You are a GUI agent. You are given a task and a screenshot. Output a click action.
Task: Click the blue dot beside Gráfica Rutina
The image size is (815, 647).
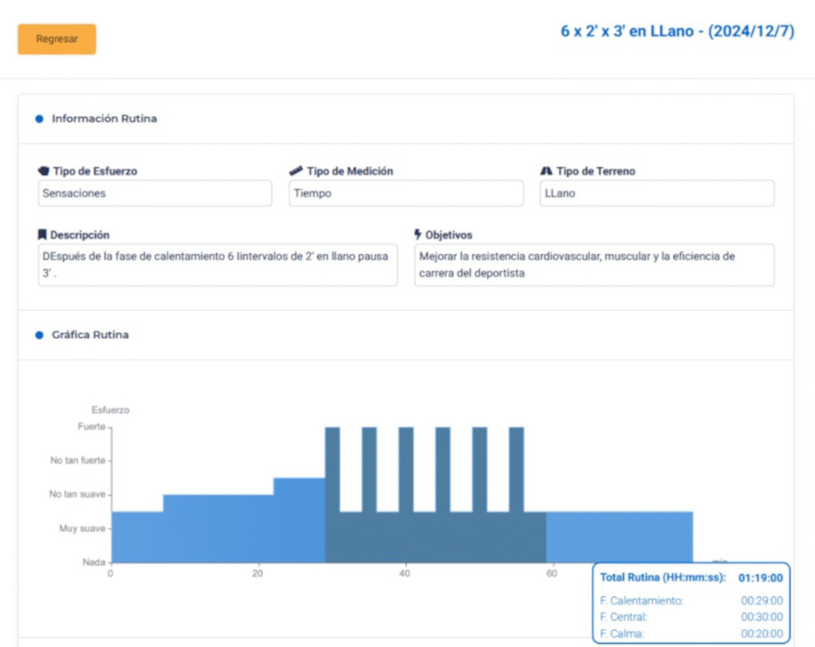tap(39, 335)
